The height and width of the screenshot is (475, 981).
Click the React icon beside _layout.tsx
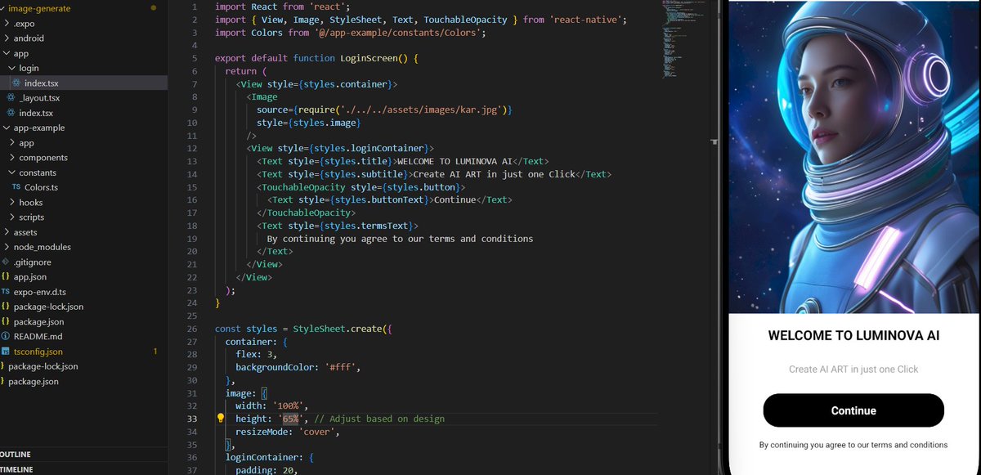[11, 98]
